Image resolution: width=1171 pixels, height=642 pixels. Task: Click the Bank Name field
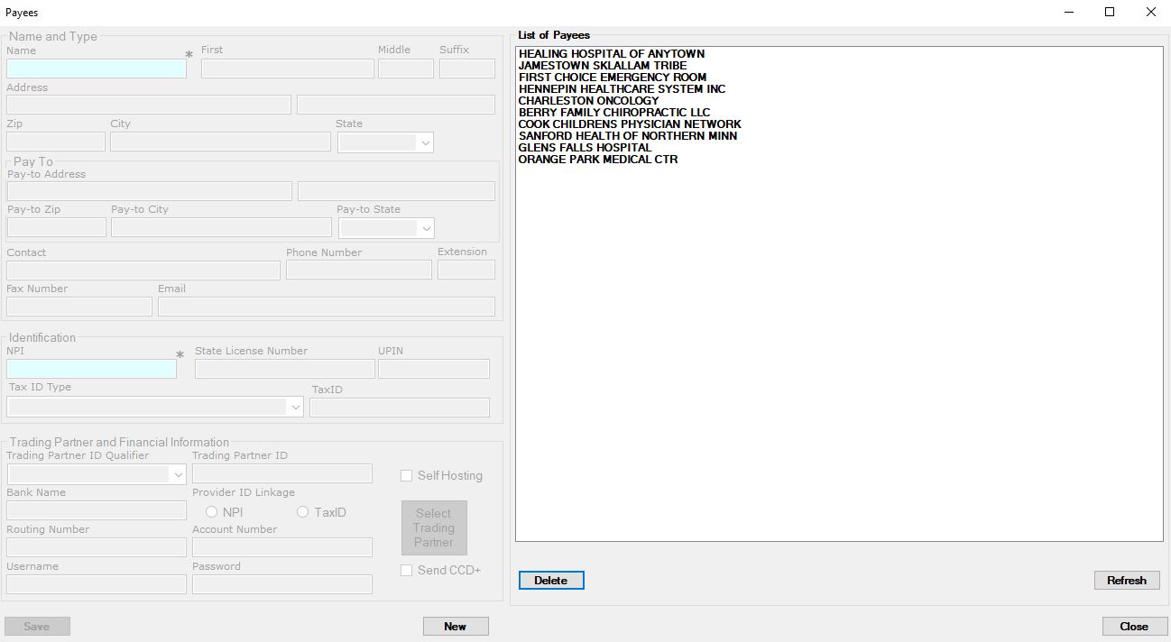[x=97, y=510]
